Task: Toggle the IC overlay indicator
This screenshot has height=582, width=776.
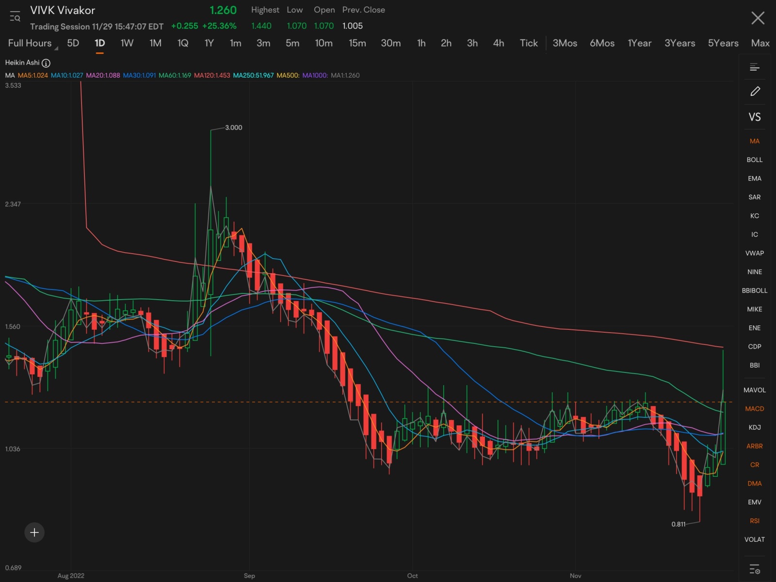Action: tap(754, 234)
